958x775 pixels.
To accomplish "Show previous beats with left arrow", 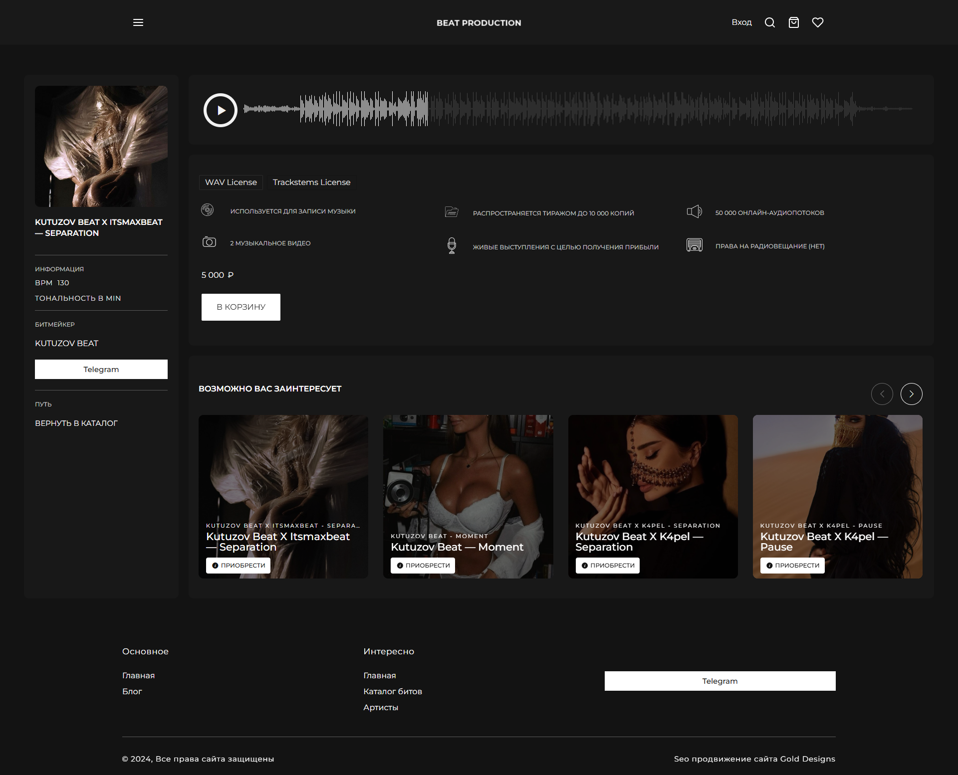I will tap(882, 394).
